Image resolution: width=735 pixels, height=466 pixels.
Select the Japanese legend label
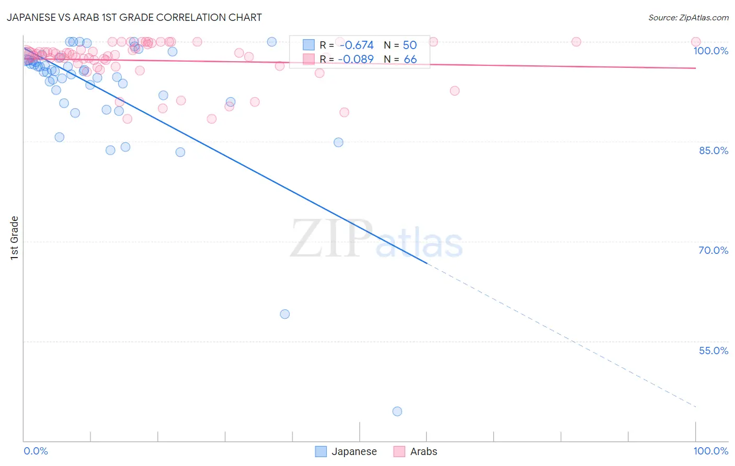click(x=354, y=451)
